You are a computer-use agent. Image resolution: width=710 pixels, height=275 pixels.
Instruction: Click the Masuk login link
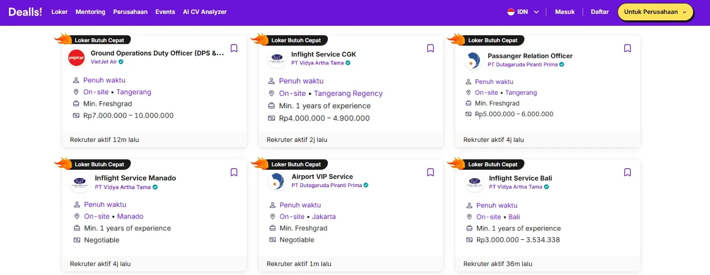[x=565, y=12]
